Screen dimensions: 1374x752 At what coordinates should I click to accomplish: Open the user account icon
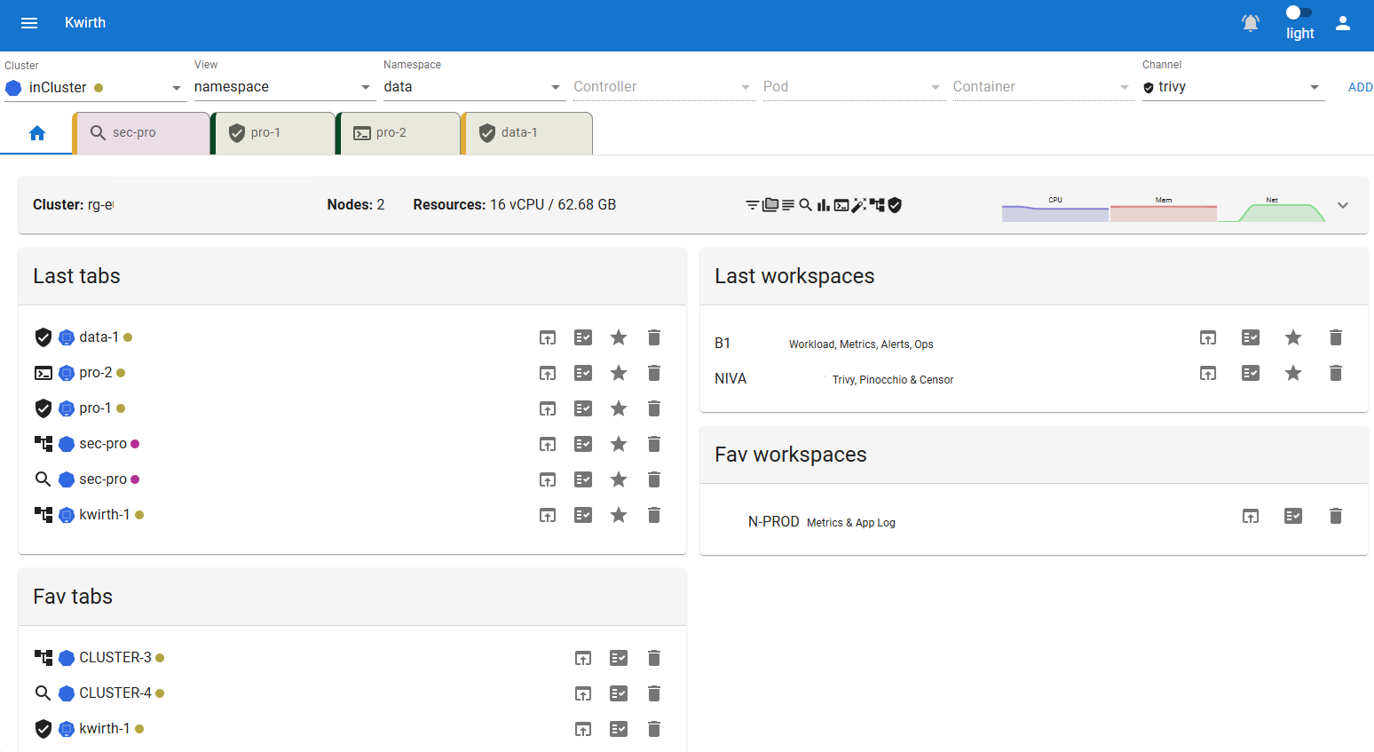click(x=1343, y=23)
